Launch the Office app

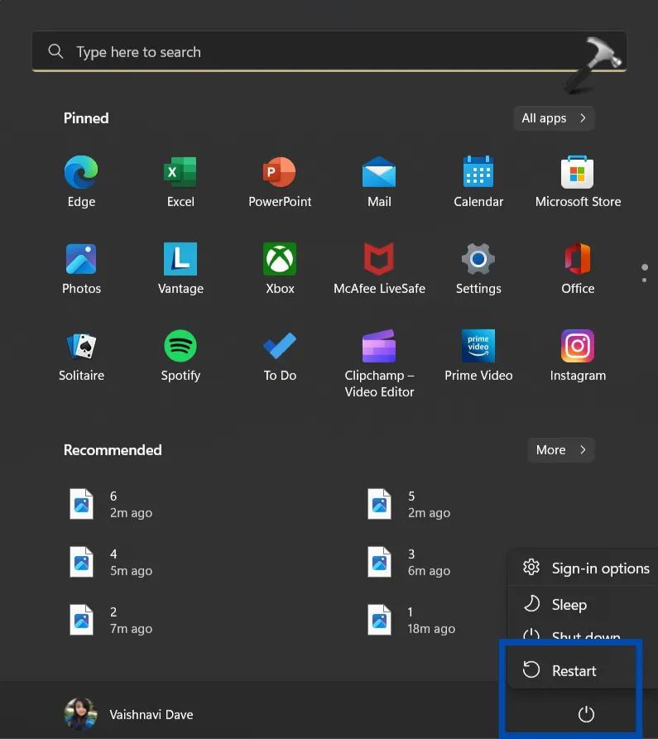click(578, 269)
